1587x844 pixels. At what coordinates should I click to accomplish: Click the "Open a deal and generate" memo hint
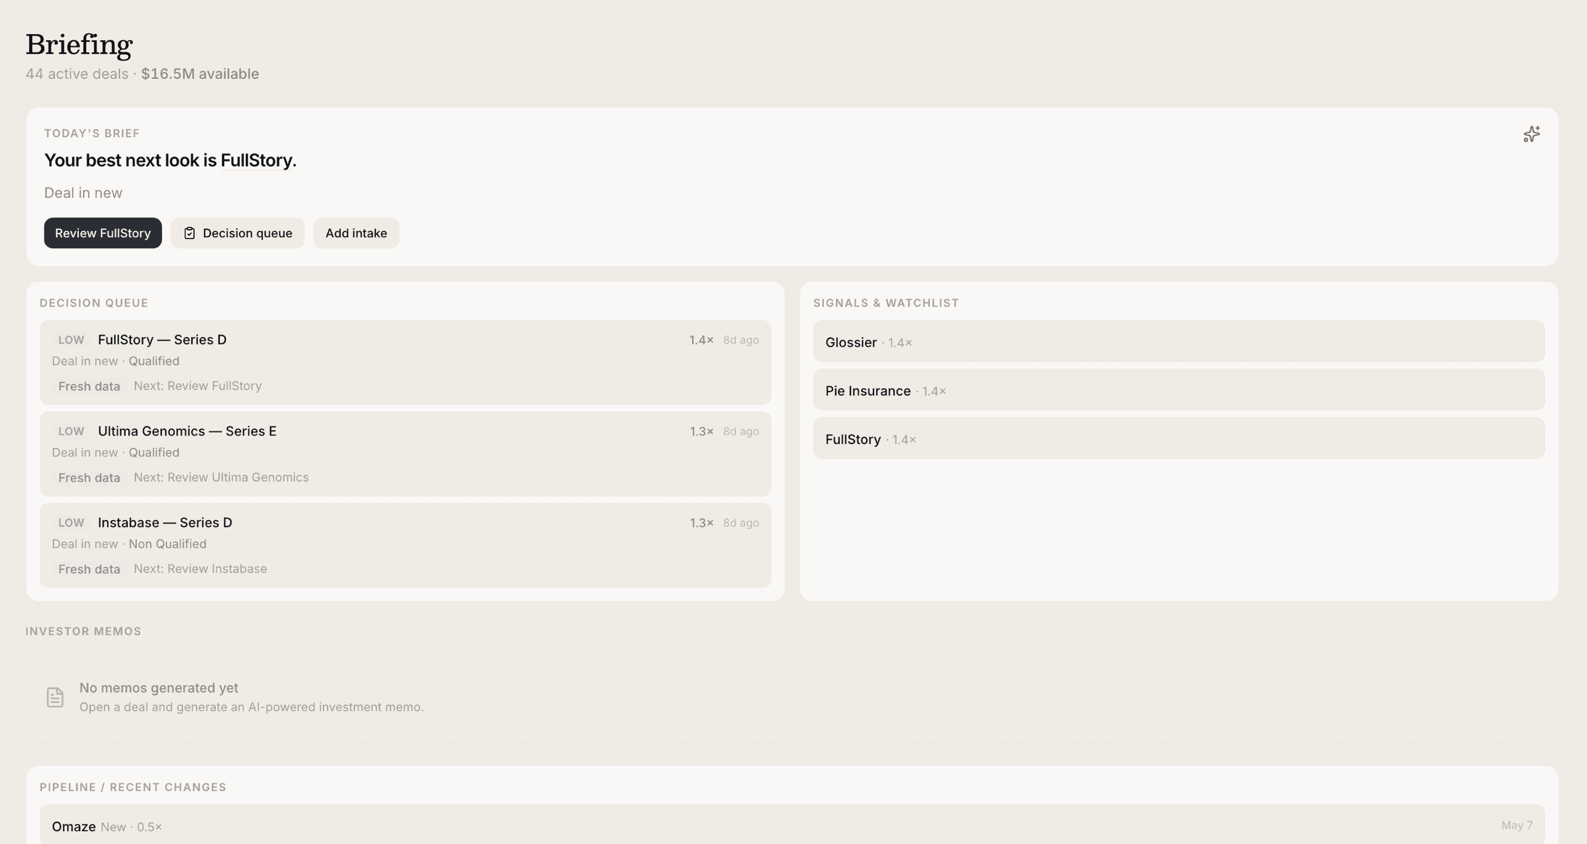tap(251, 707)
